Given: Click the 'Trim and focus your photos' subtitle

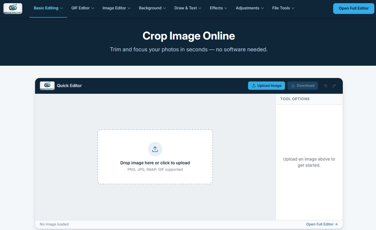Looking at the screenshot, I should click(189, 49).
